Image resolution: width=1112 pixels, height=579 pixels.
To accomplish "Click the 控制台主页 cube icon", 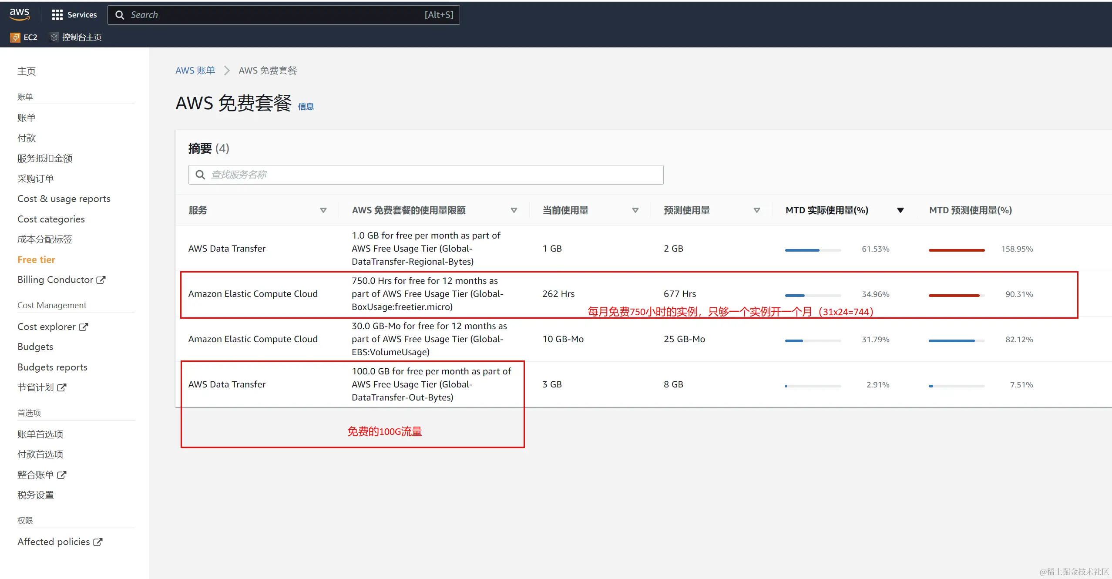I will [x=54, y=37].
